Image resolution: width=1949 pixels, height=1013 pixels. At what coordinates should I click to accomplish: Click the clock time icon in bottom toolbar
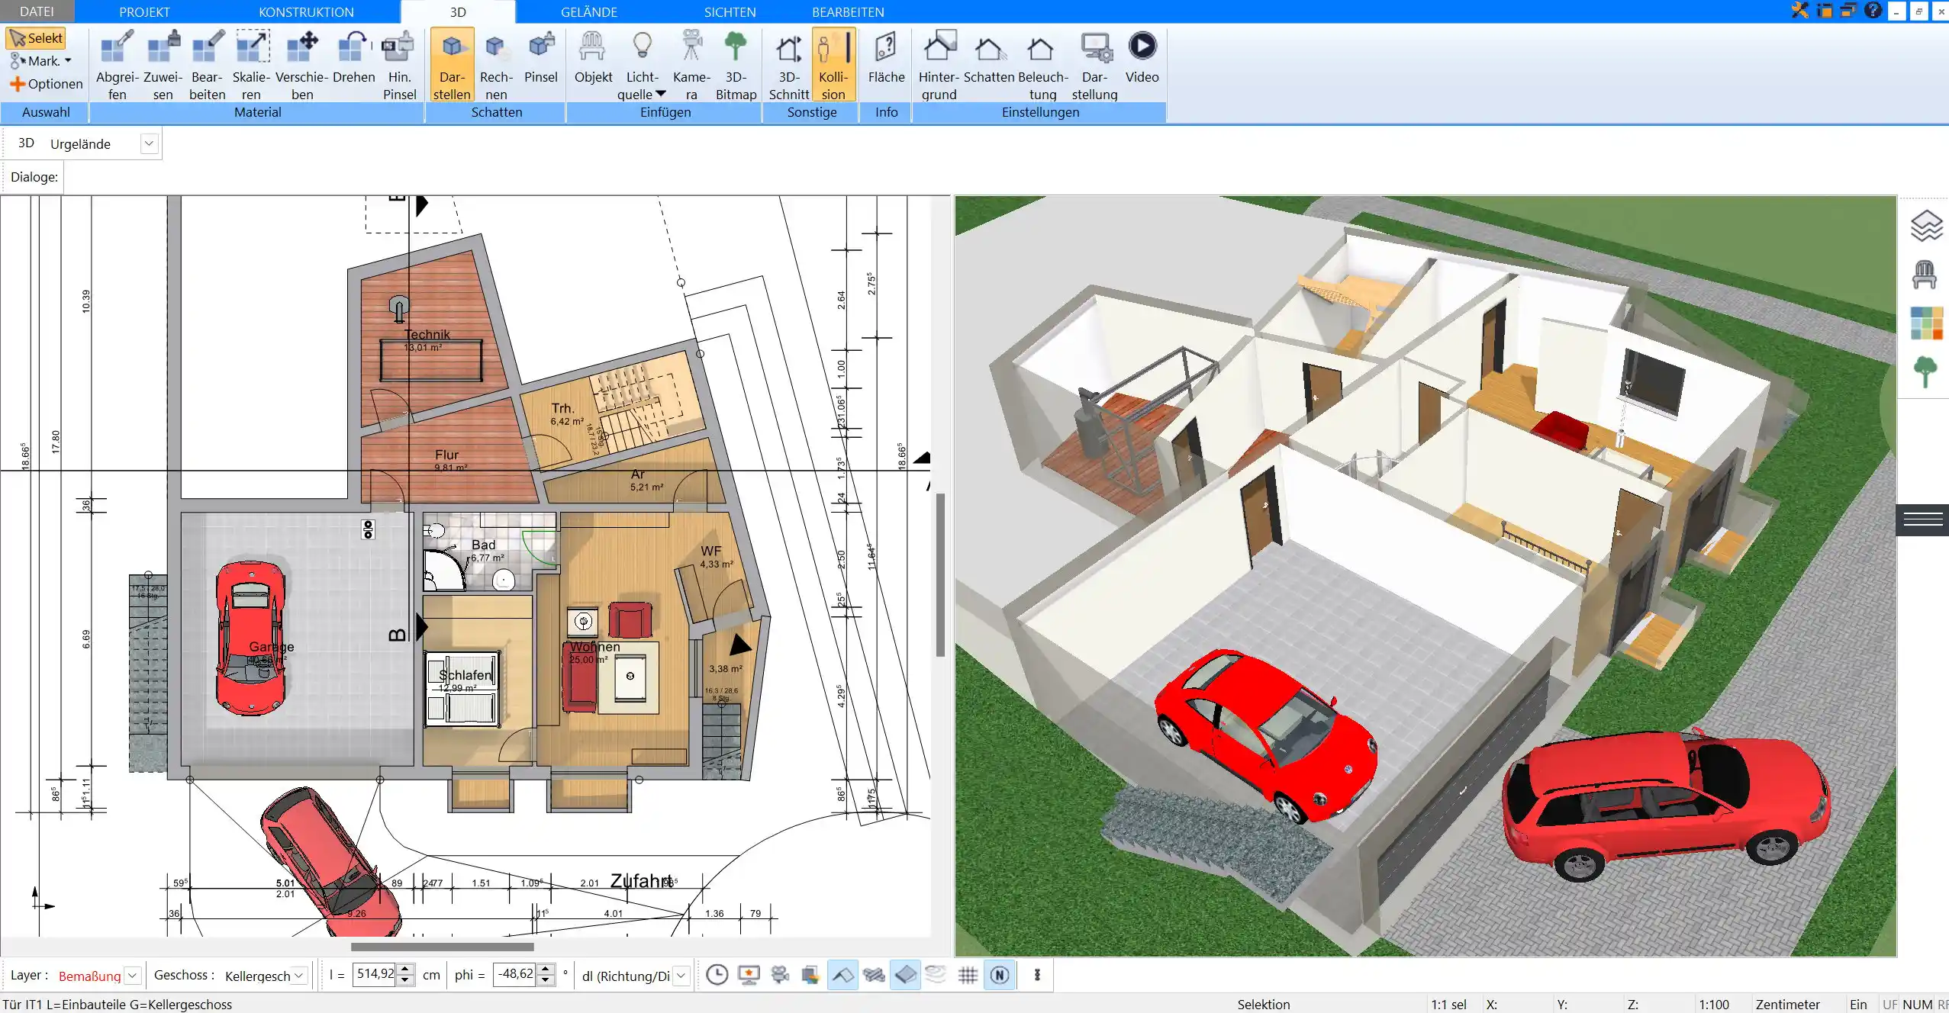pyautogui.click(x=717, y=974)
